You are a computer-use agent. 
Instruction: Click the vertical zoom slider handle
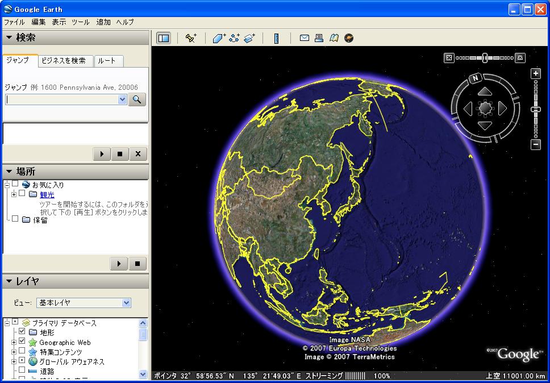click(536, 109)
